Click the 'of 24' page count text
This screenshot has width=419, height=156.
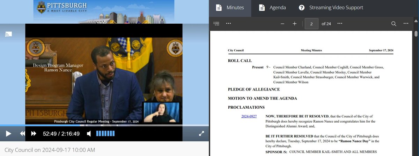click(326, 24)
